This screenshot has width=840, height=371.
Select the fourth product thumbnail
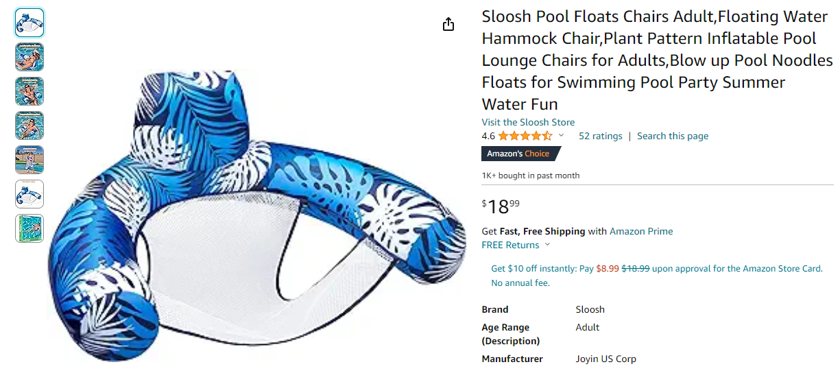click(x=29, y=125)
